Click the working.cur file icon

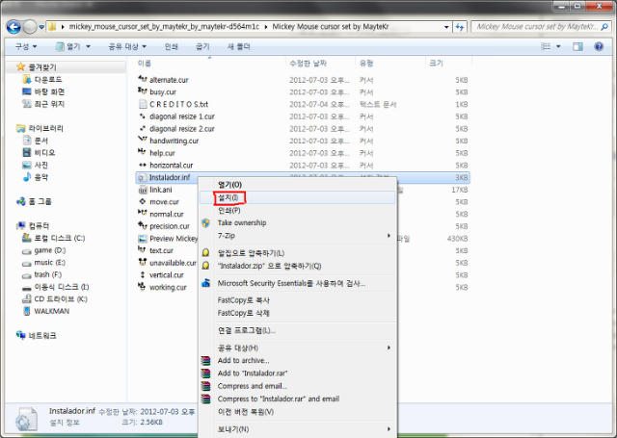coord(142,287)
